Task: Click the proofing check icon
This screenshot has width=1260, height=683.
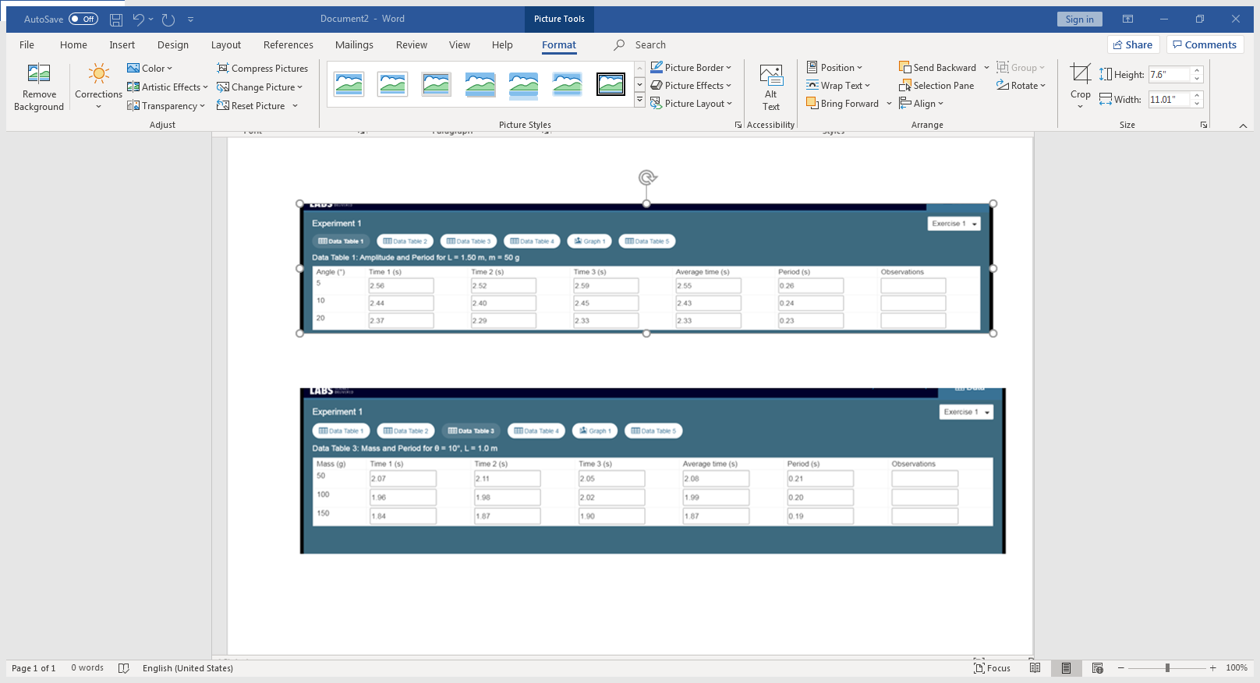Action: coord(124,668)
